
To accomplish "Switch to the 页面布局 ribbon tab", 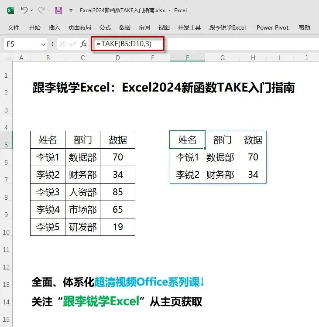I will coord(80,27).
